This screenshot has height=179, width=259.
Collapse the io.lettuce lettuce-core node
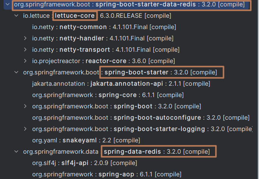16,16
